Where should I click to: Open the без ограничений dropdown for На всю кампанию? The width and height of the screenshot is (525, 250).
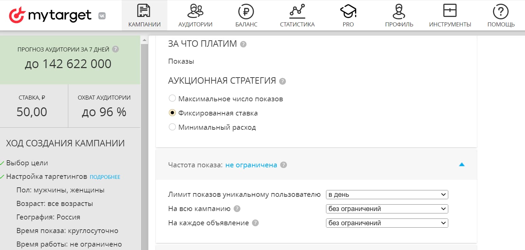(387, 209)
